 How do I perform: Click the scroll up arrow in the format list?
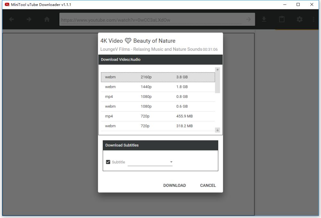pos(217,70)
